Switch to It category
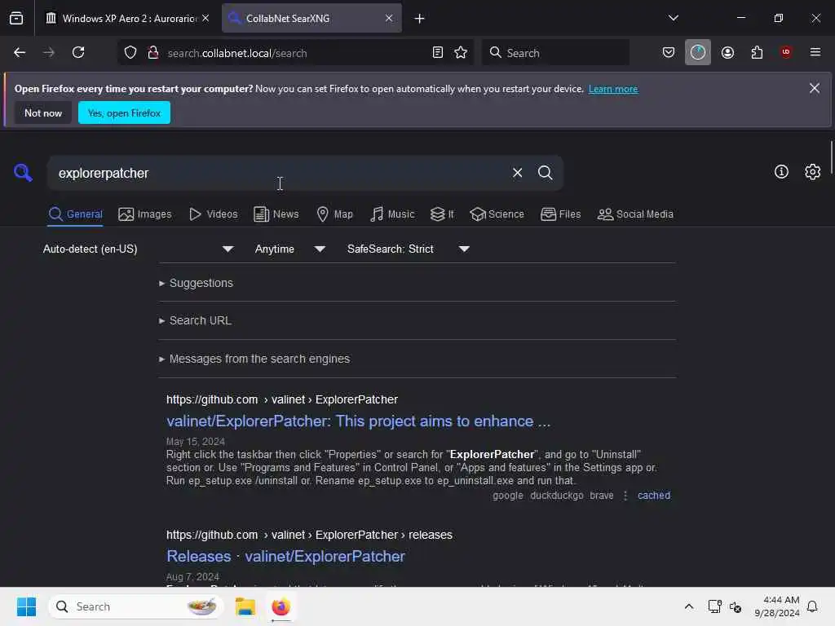The image size is (835, 626). [442, 214]
